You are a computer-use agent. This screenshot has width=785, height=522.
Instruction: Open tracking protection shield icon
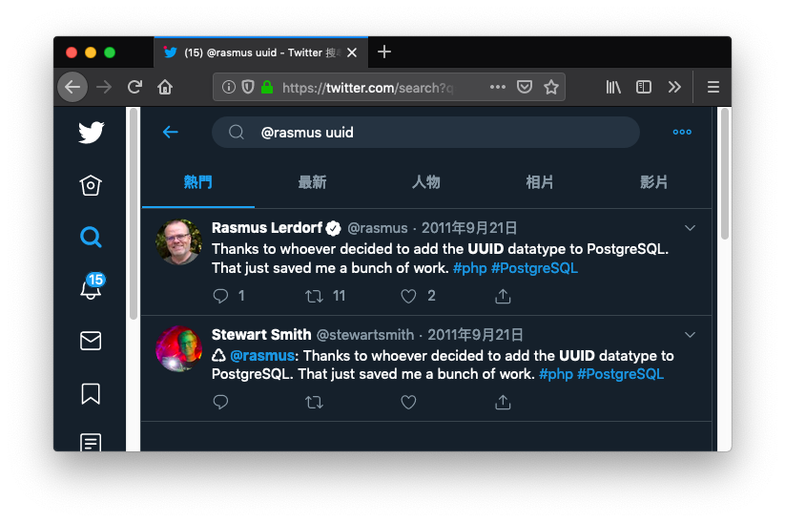click(x=248, y=87)
